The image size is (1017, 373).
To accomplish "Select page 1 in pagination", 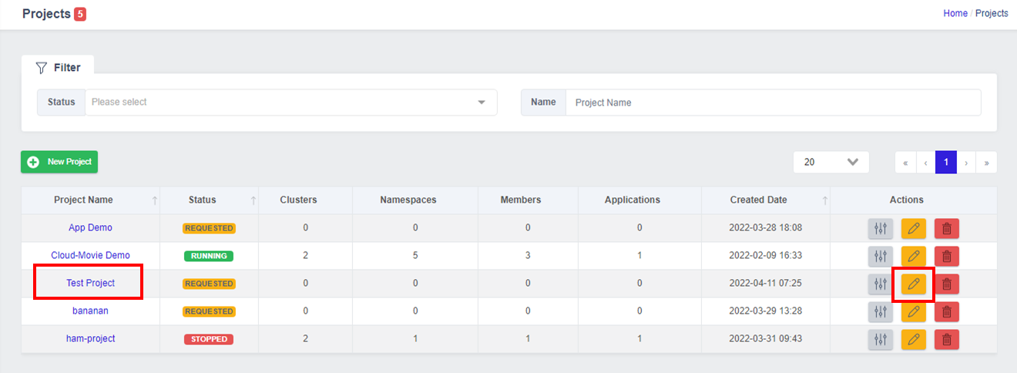I will click(945, 163).
